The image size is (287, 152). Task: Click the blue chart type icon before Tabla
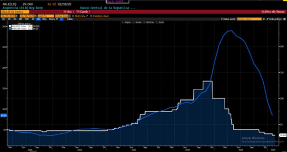[61, 19]
